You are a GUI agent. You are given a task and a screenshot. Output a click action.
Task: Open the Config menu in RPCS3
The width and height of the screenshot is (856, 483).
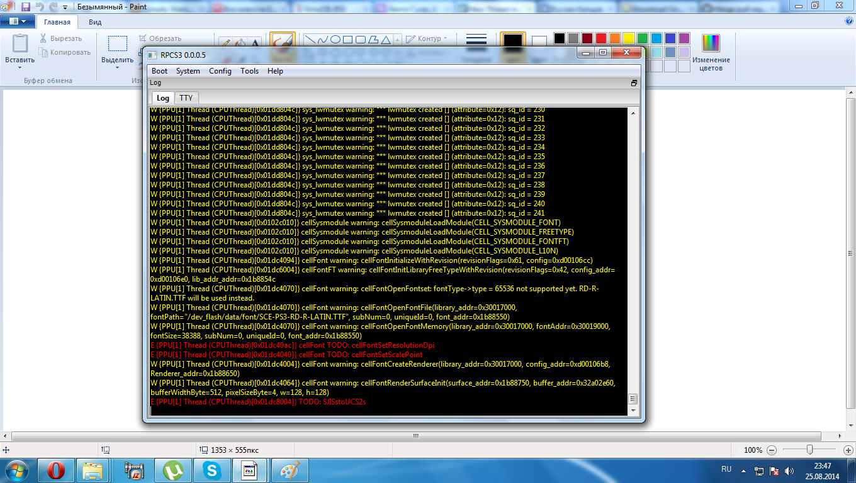click(220, 71)
